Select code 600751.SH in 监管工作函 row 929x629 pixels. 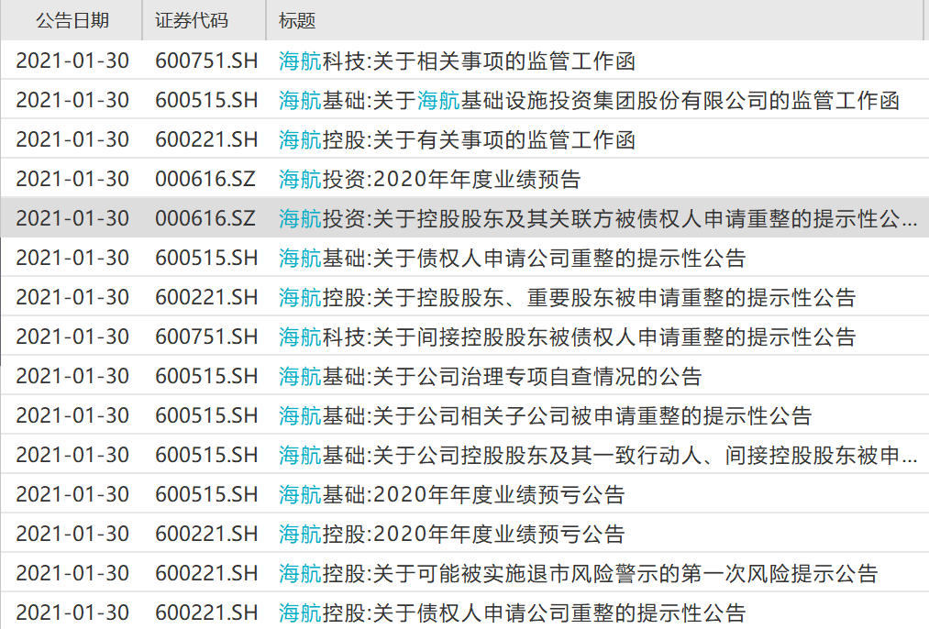(206, 61)
